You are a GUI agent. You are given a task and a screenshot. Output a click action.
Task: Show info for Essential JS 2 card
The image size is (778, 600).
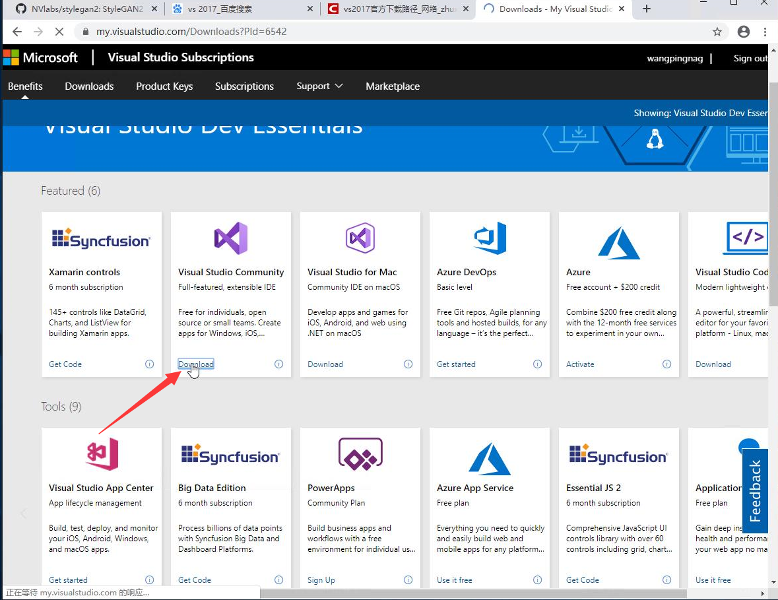click(667, 580)
